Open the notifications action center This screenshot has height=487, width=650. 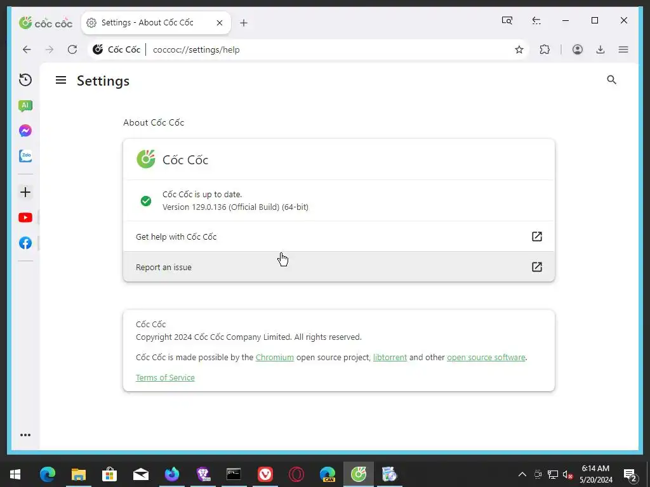point(630,474)
